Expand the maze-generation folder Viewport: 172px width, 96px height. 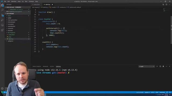(12, 20)
